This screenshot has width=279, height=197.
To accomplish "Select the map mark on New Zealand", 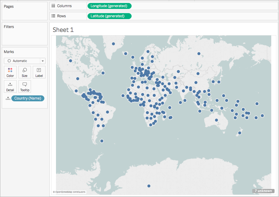I will [x=240, y=133].
